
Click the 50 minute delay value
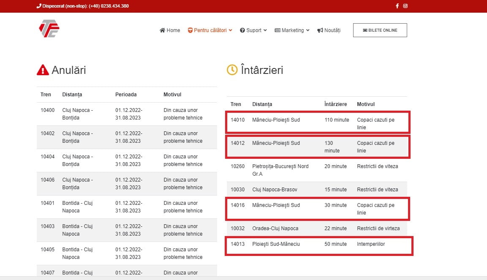335,244
